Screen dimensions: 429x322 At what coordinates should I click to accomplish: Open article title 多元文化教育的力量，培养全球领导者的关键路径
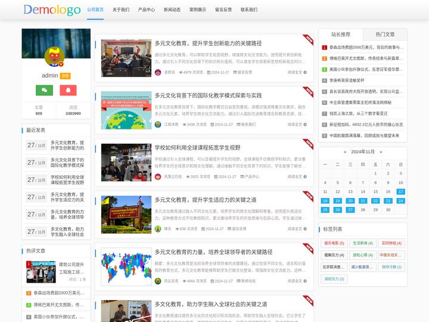click(x=214, y=252)
